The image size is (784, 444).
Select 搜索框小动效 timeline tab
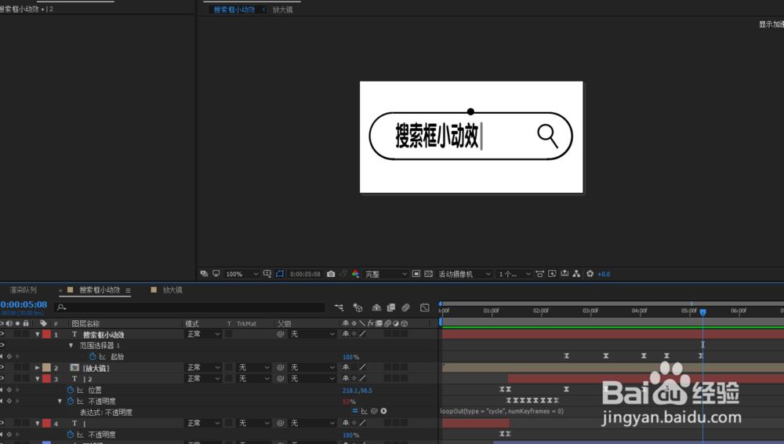tap(100, 289)
